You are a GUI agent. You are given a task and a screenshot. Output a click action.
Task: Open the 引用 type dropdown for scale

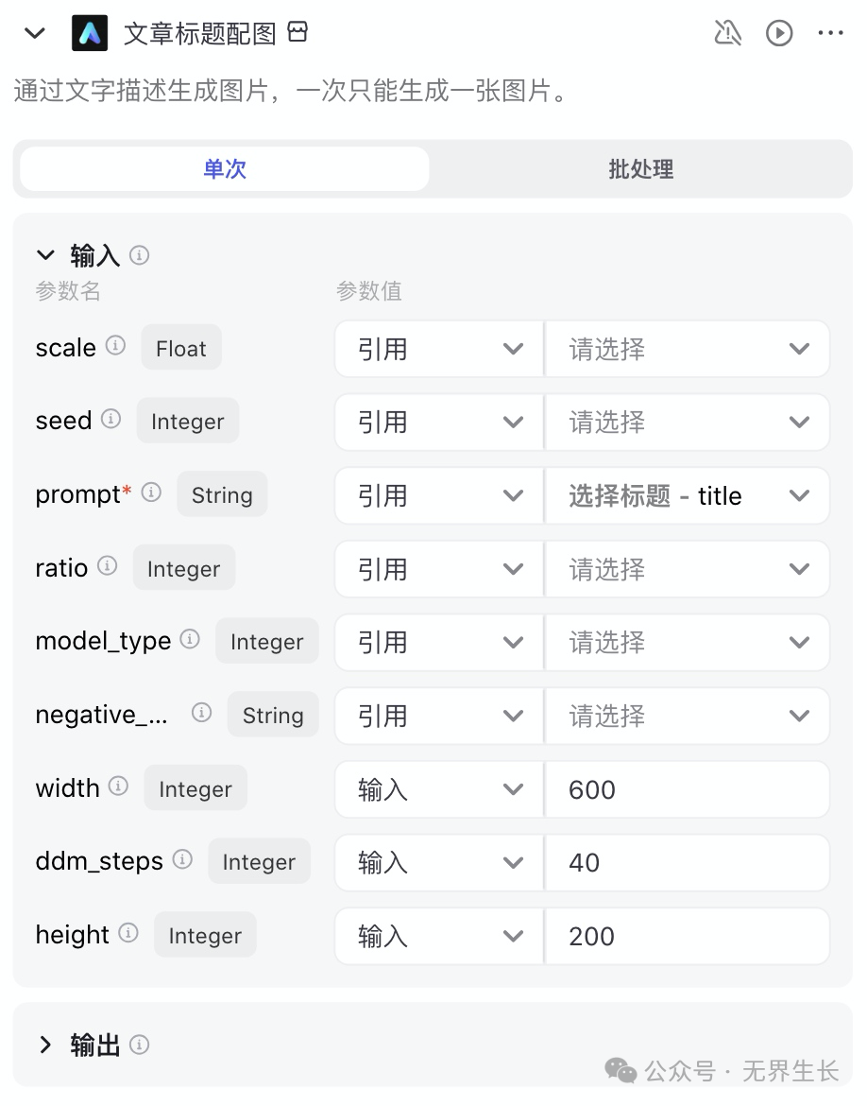pos(439,349)
